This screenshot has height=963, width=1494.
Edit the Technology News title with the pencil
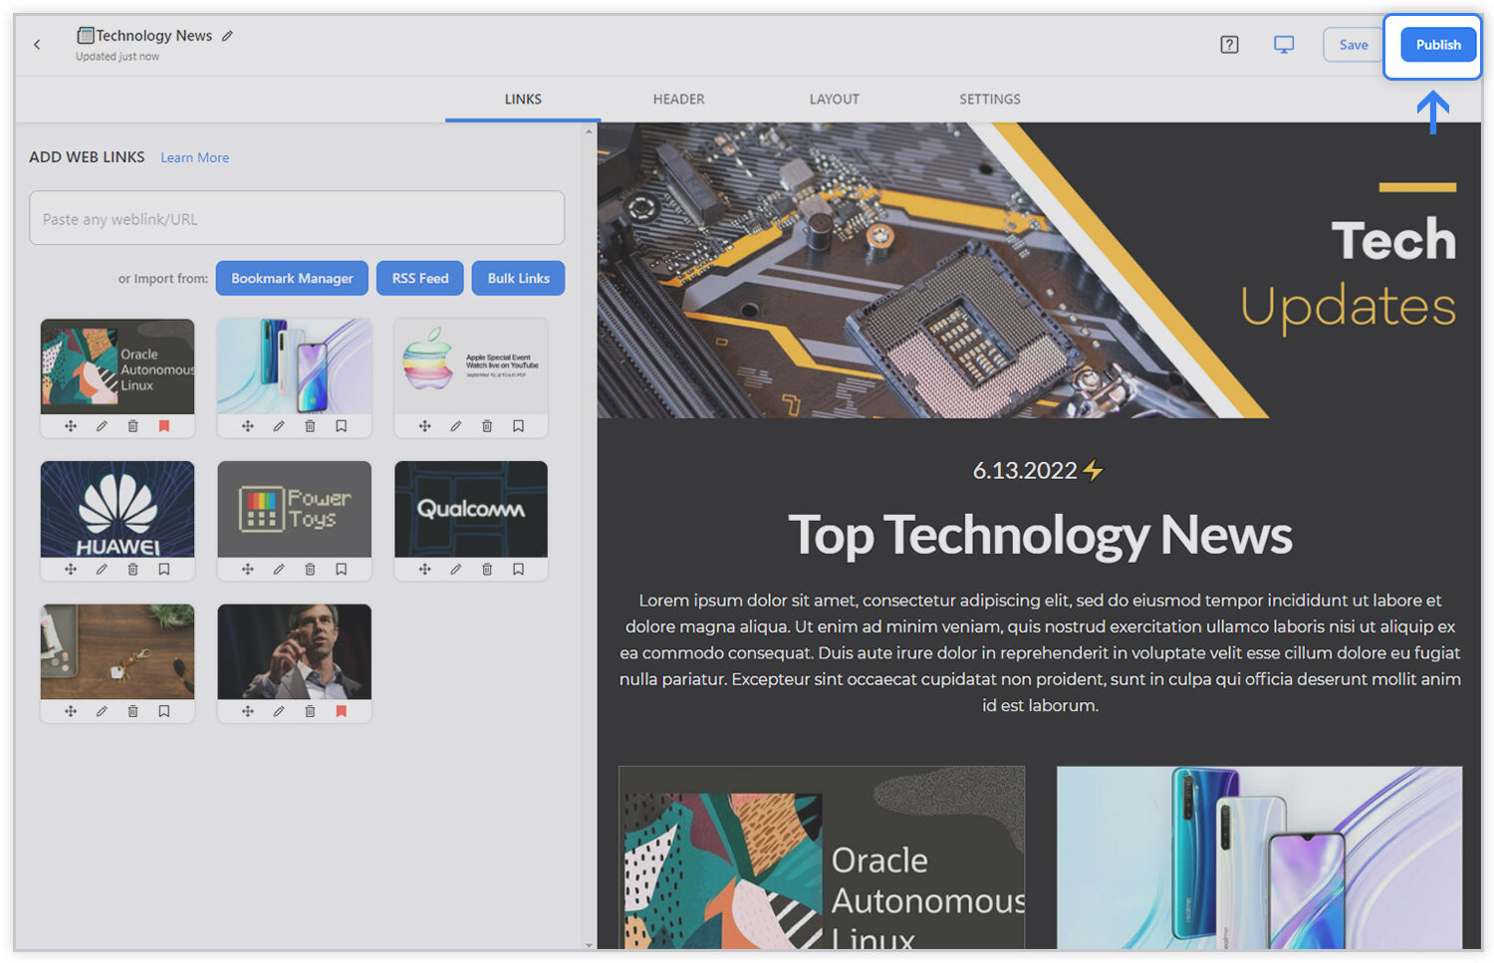tap(227, 36)
